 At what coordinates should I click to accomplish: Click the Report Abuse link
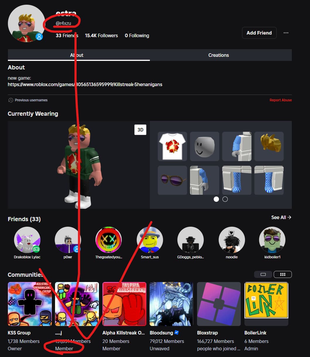[x=280, y=100]
